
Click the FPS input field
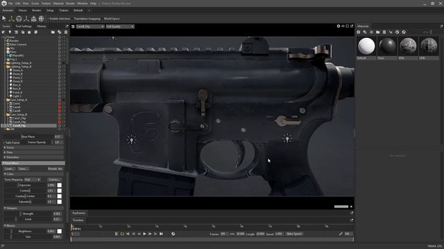(x=240, y=234)
